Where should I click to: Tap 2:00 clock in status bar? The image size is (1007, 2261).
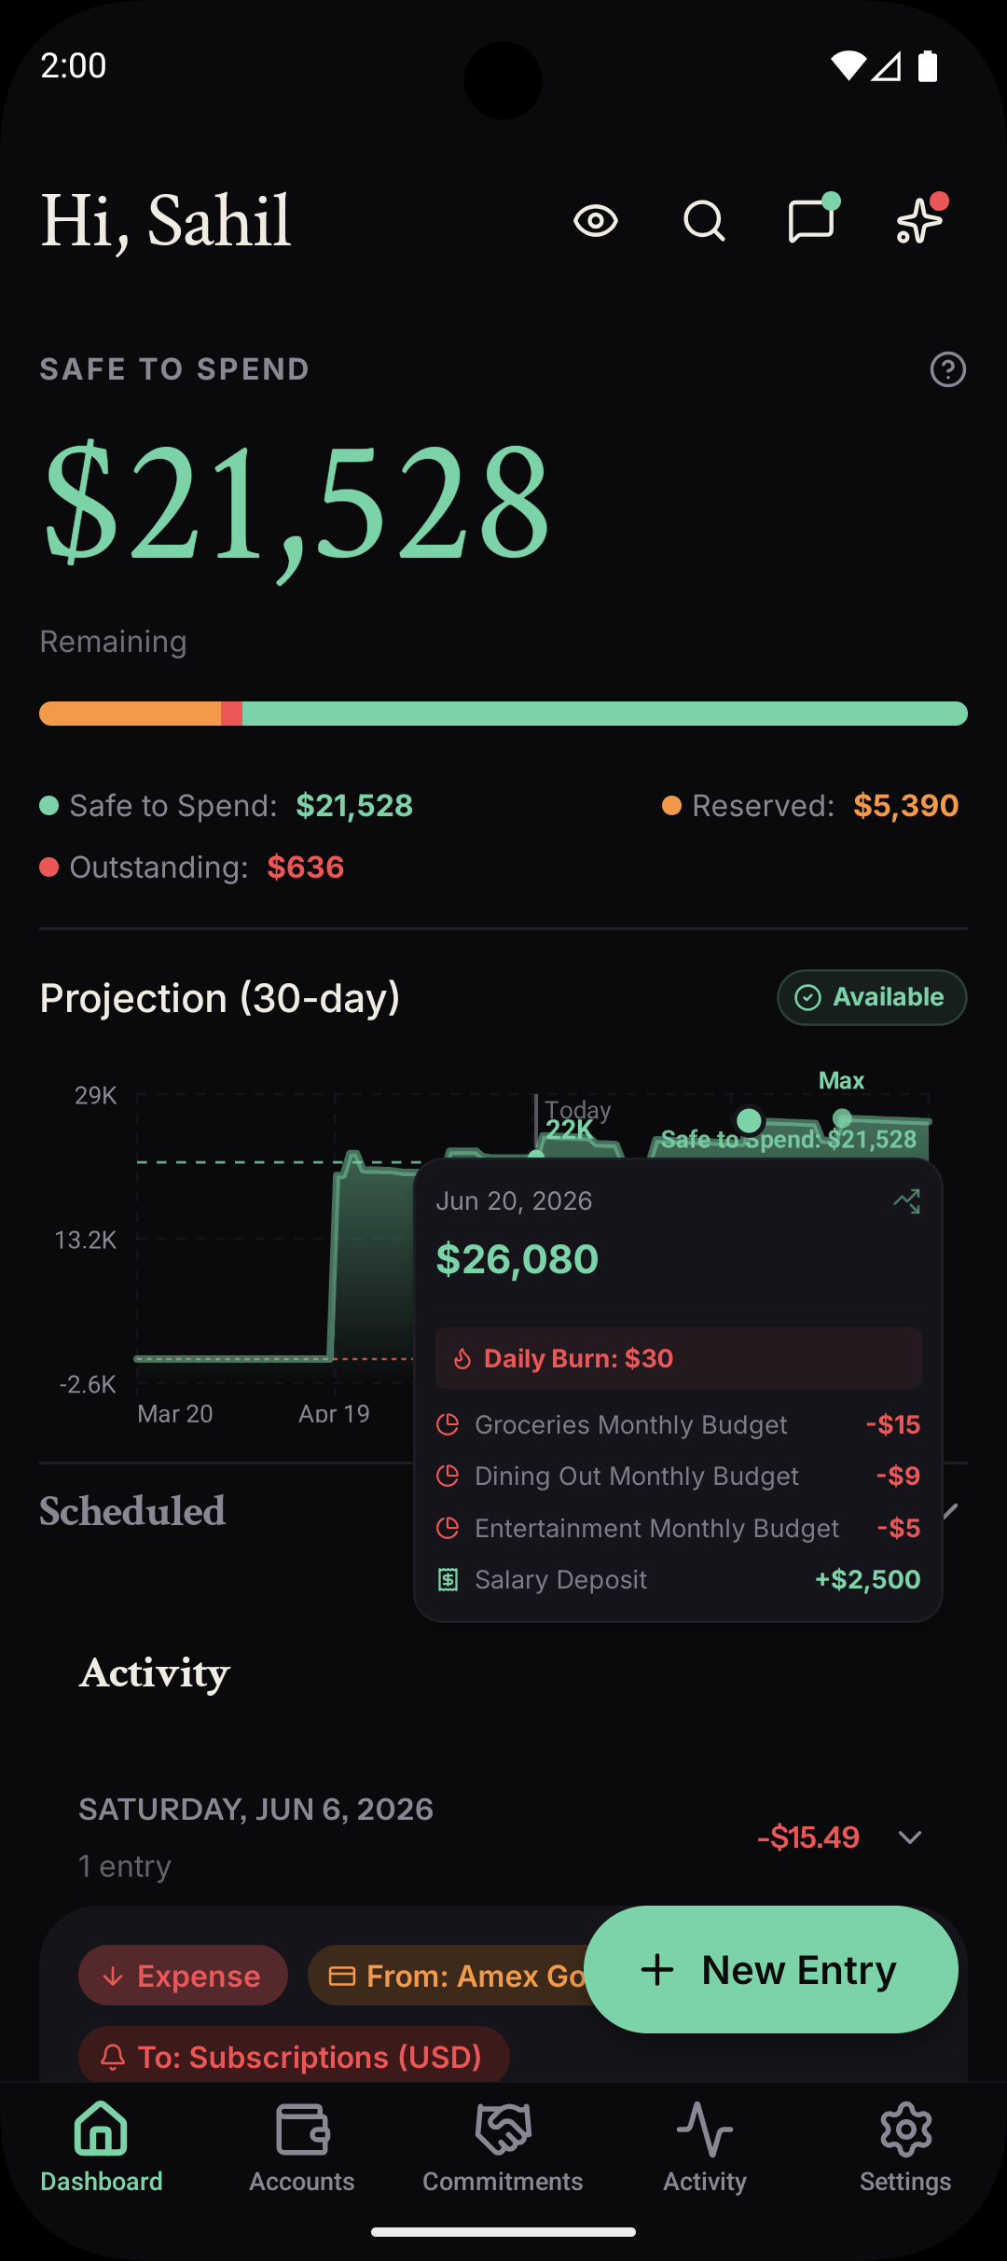pos(74,65)
